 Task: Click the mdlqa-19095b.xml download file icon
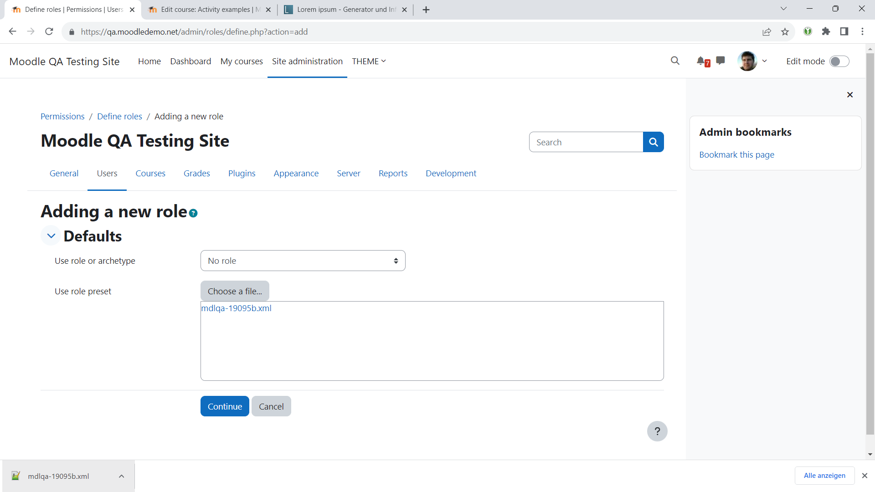pos(16,476)
